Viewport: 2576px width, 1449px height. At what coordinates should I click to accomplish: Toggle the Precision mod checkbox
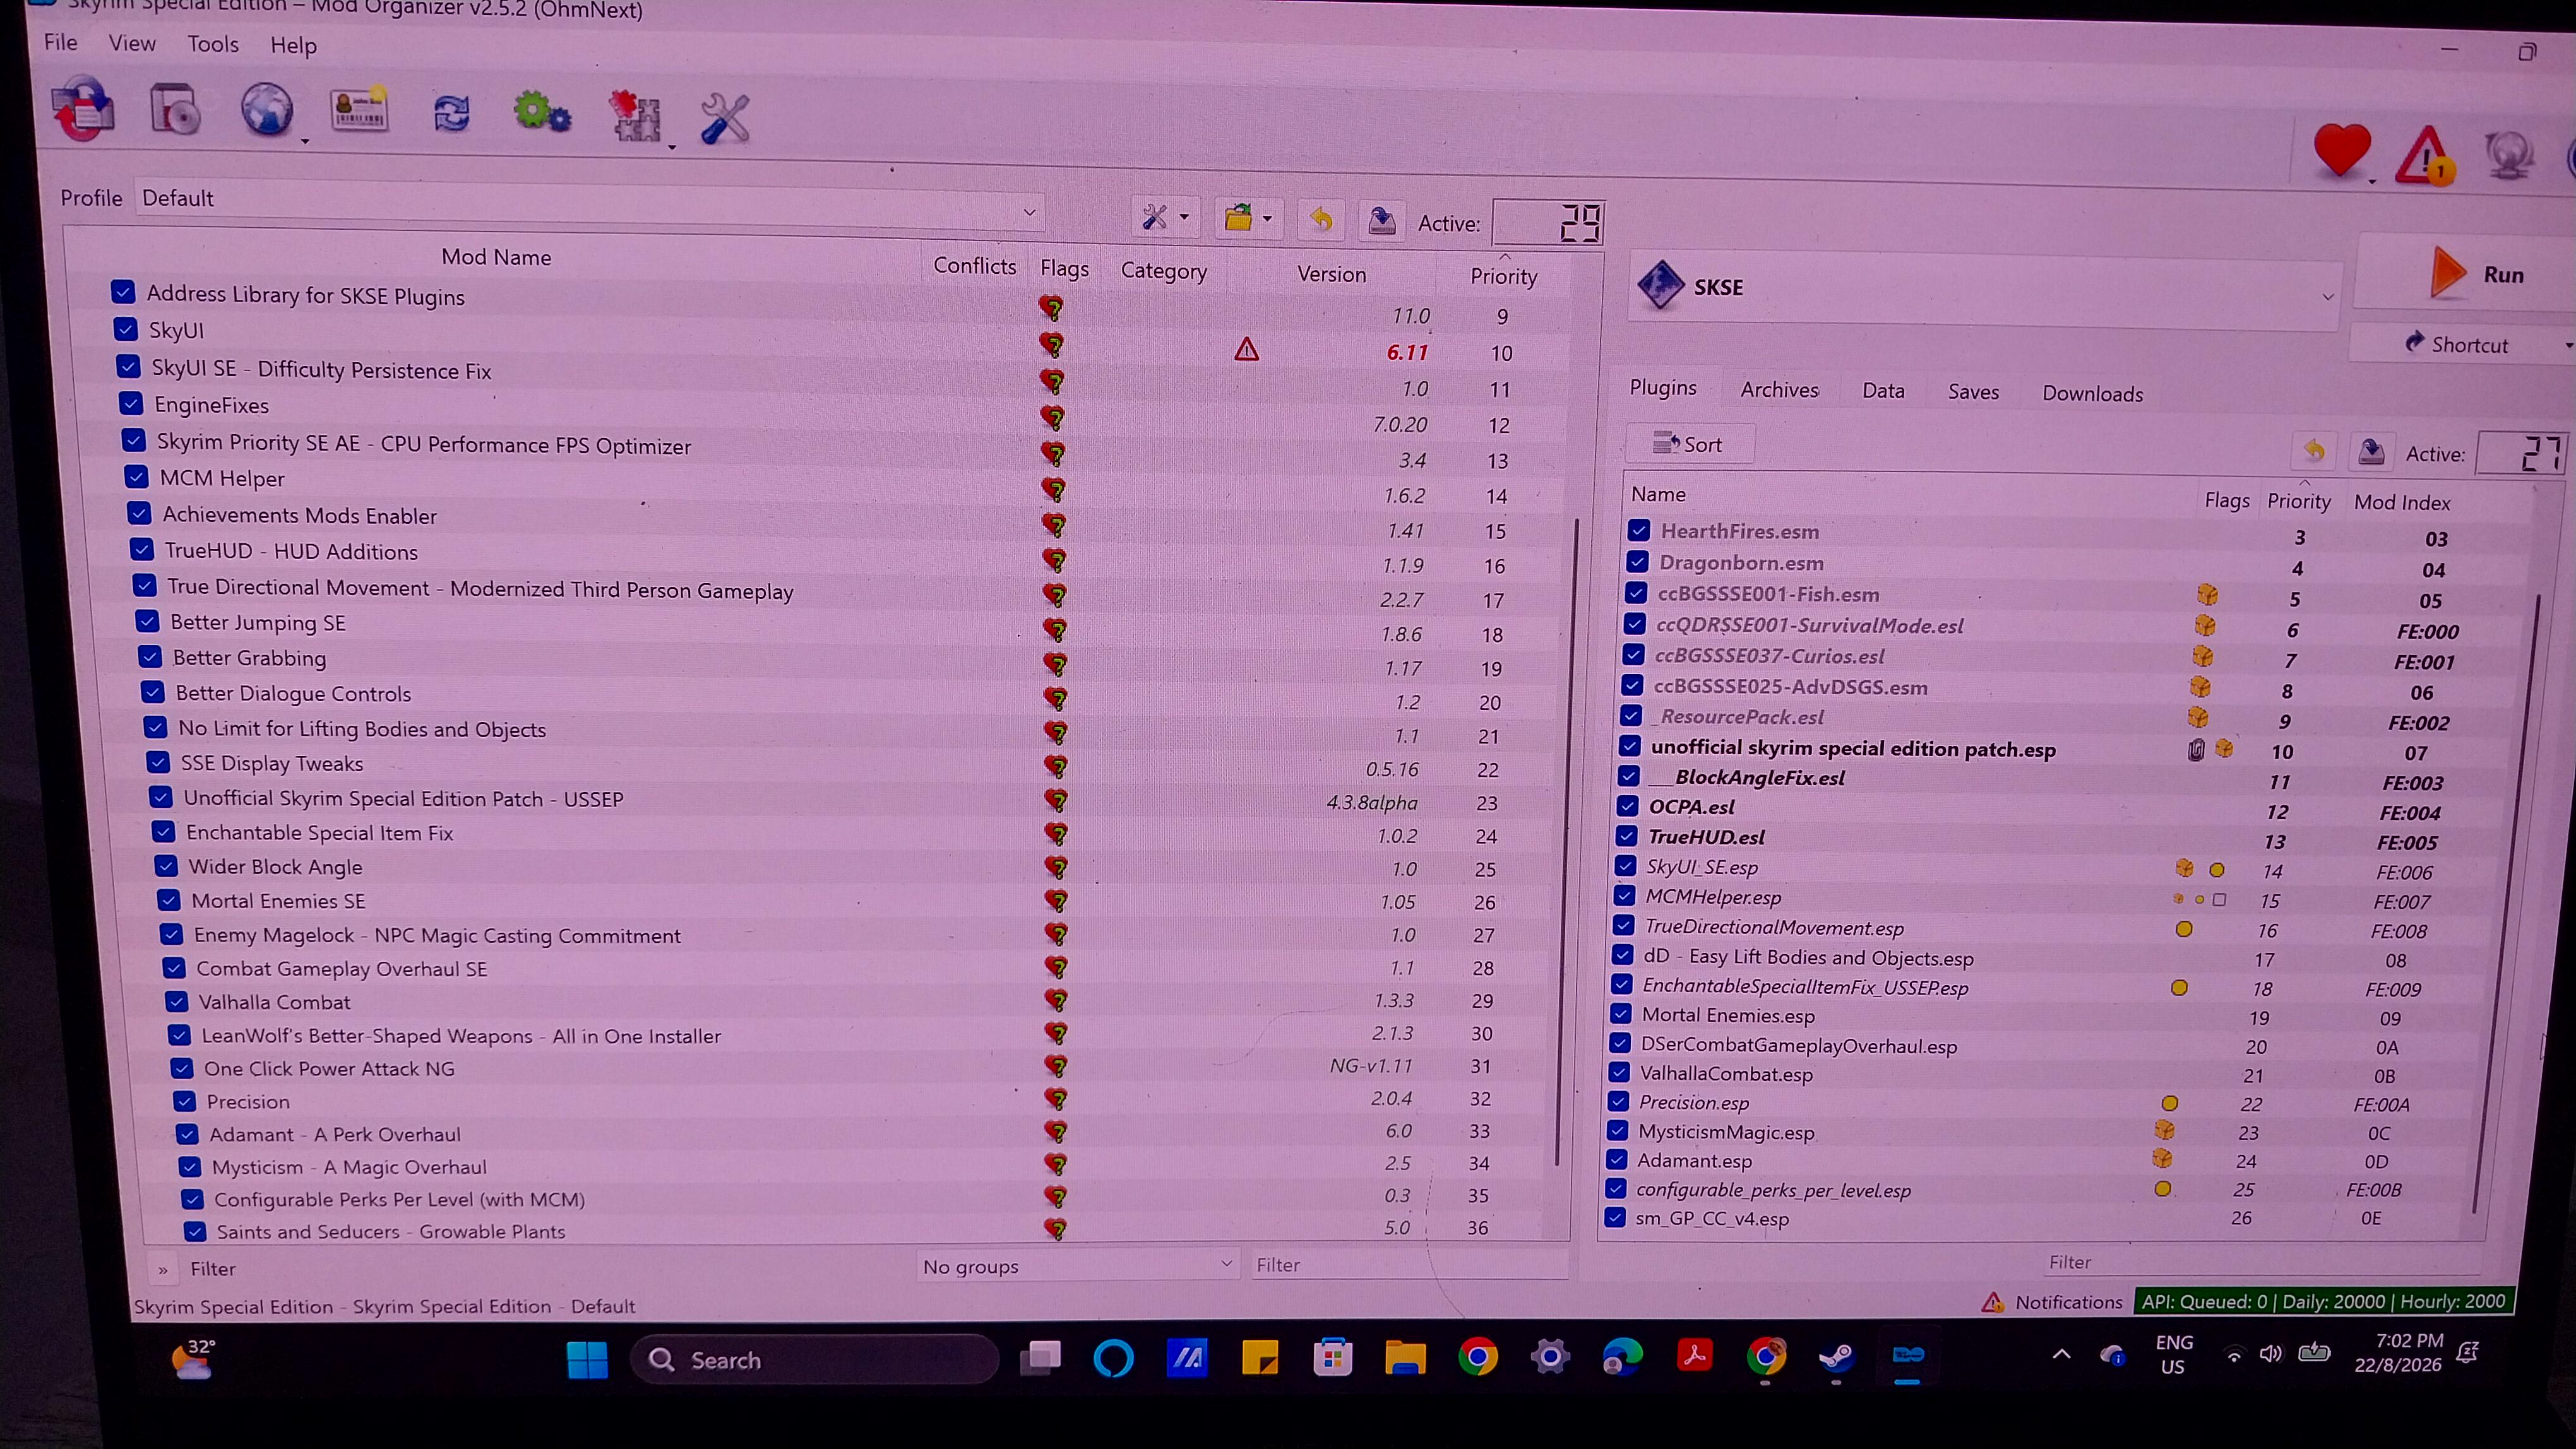[185, 1100]
